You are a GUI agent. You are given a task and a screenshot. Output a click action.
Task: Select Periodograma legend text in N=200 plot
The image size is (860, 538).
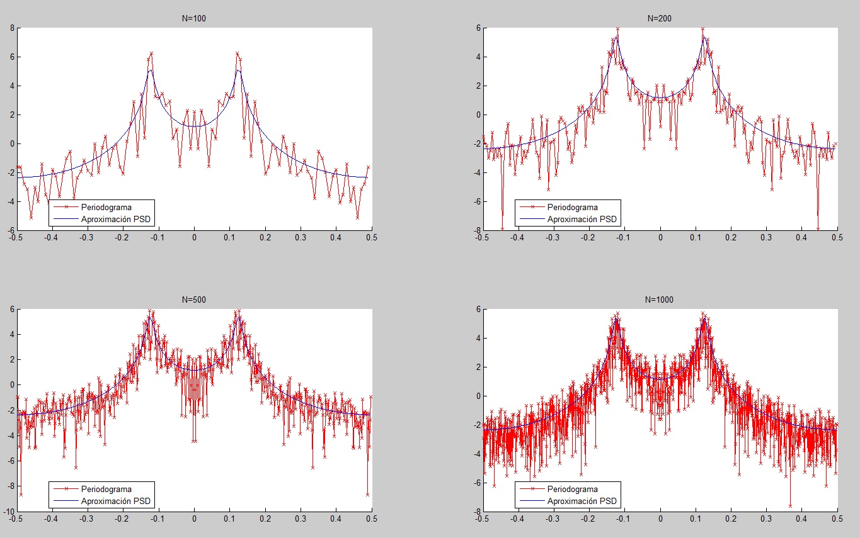(x=572, y=207)
